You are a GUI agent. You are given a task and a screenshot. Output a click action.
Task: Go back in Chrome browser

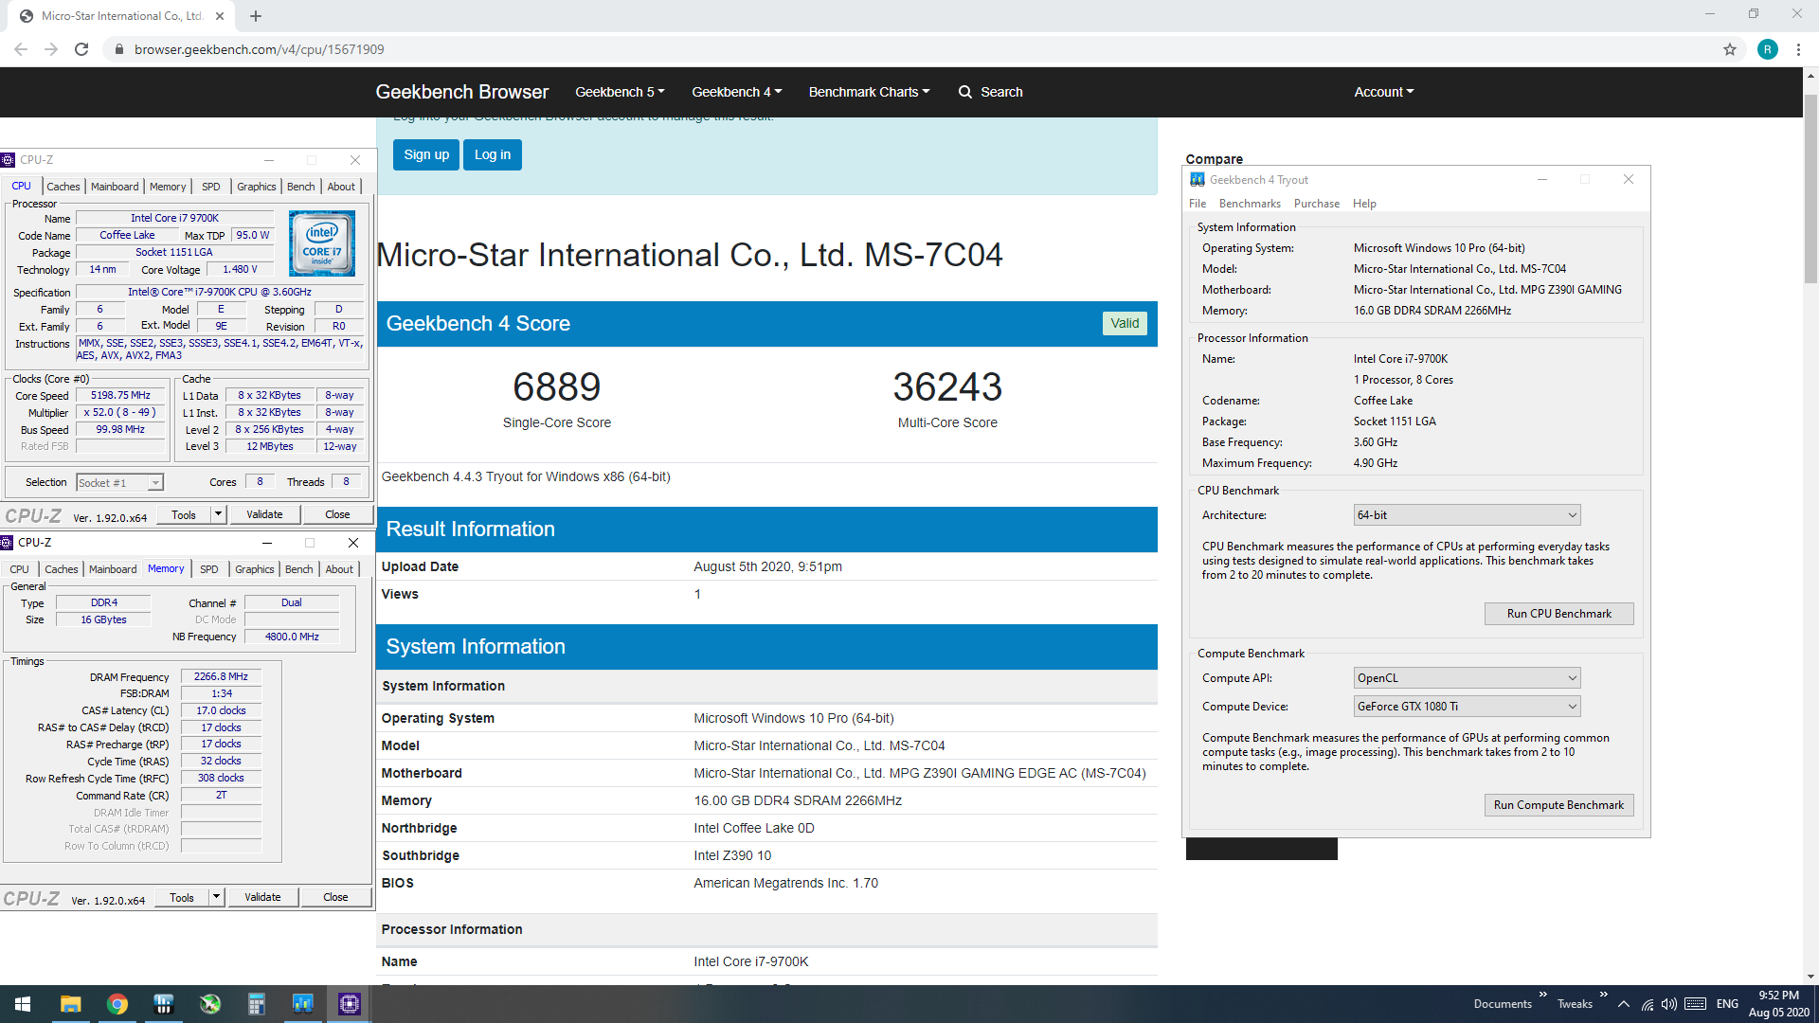click(21, 49)
